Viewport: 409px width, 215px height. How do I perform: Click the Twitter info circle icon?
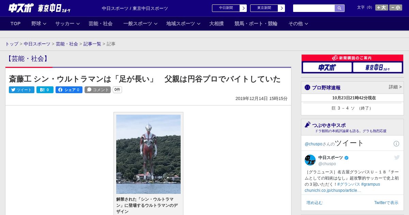coord(396,144)
